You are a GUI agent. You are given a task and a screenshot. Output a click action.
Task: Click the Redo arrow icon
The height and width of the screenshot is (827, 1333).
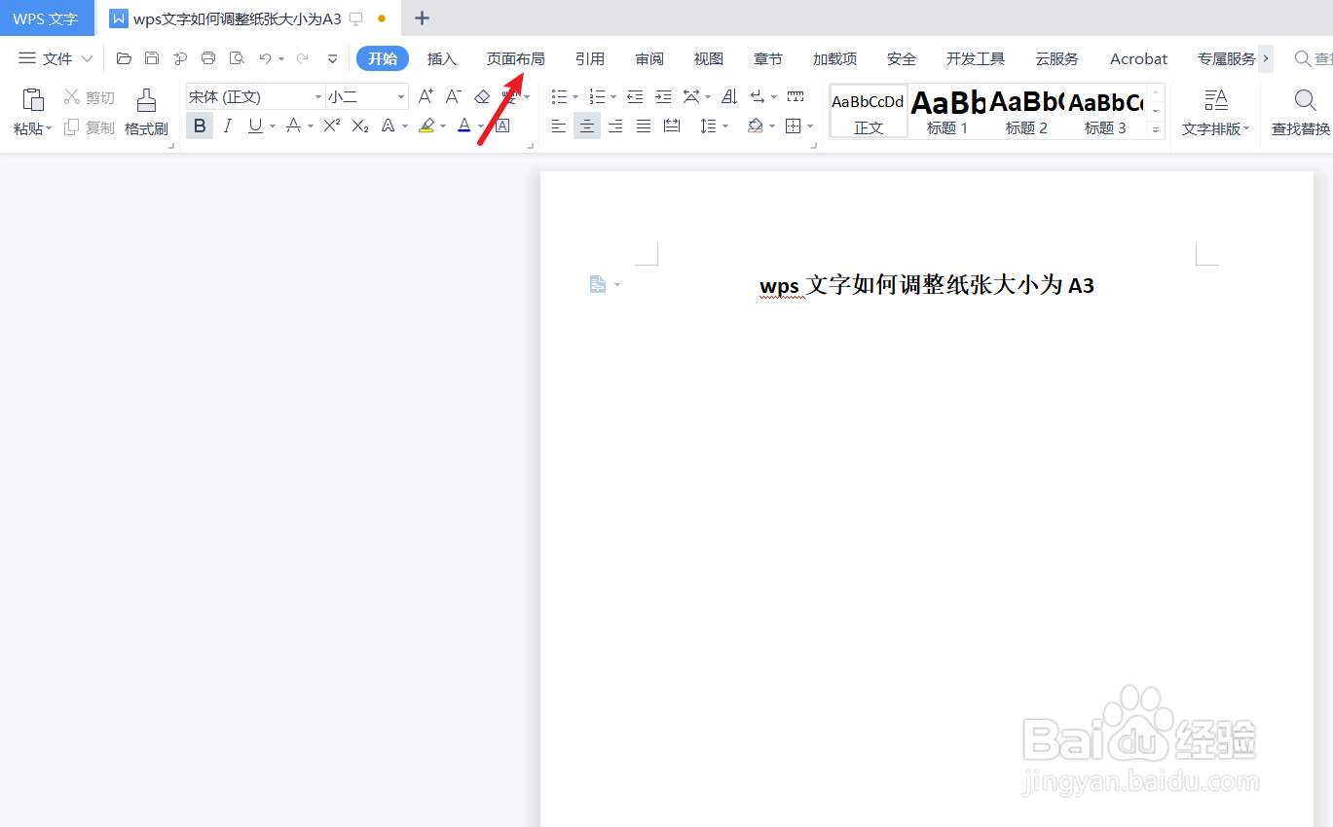(302, 58)
